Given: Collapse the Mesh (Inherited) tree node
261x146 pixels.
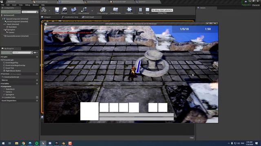Looking at the screenshot, I should (4, 24).
